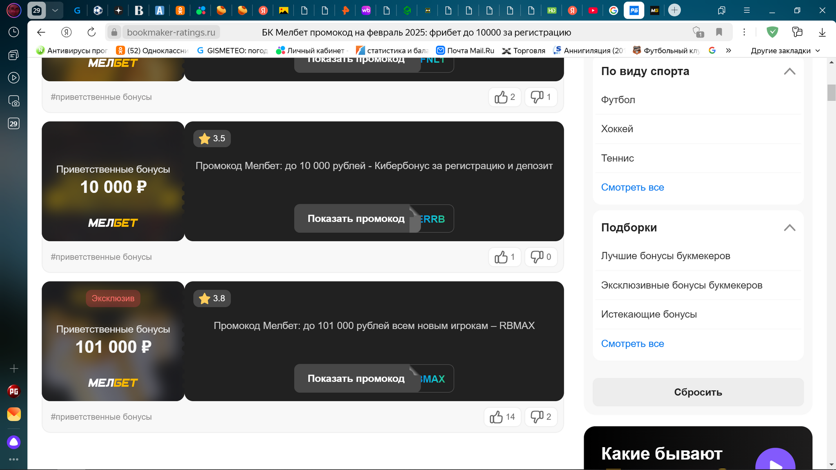Select Хоккей in sport filter list

pyautogui.click(x=617, y=129)
